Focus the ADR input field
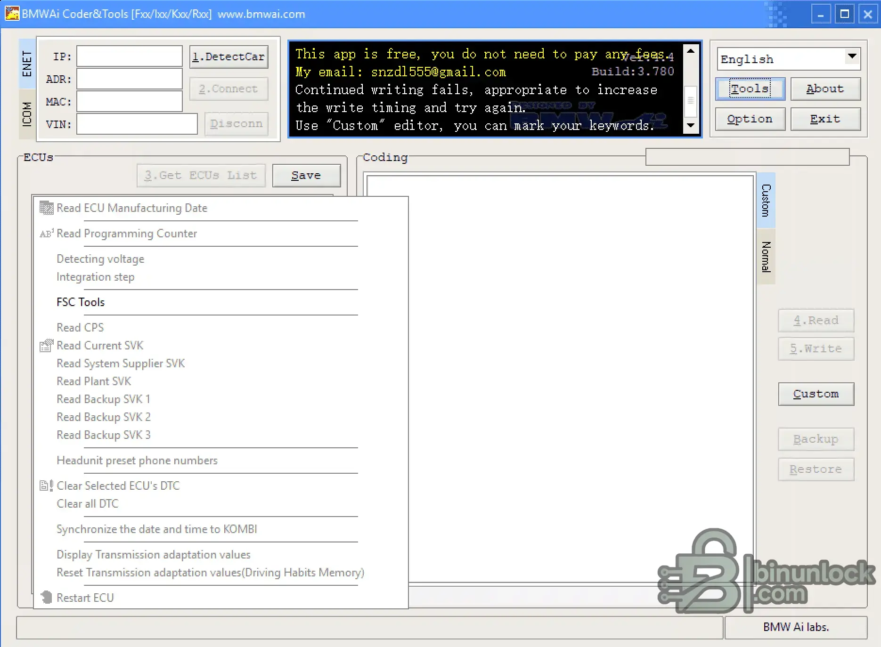 pos(130,79)
